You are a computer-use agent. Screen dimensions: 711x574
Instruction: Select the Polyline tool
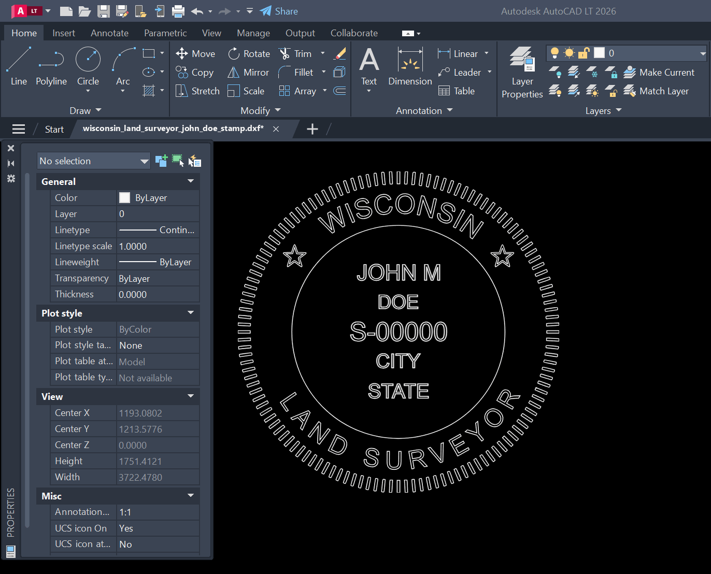pos(51,66)
